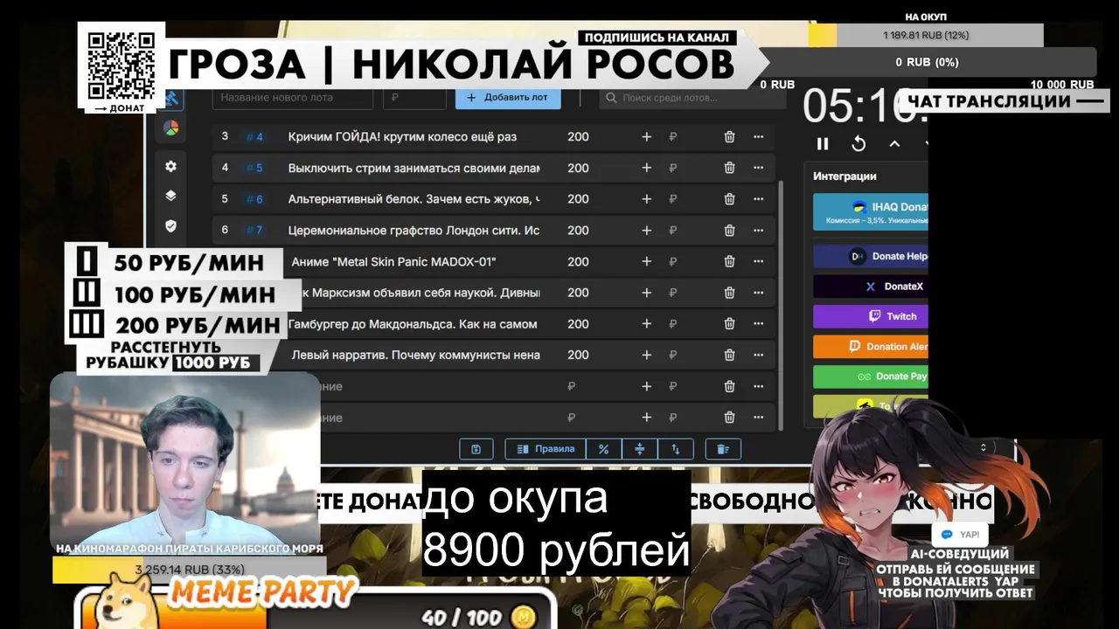1119x629 pixels.
Task: Add amount via plus on 'Metal Skin Panic' row
Action: tap(647, 261)
